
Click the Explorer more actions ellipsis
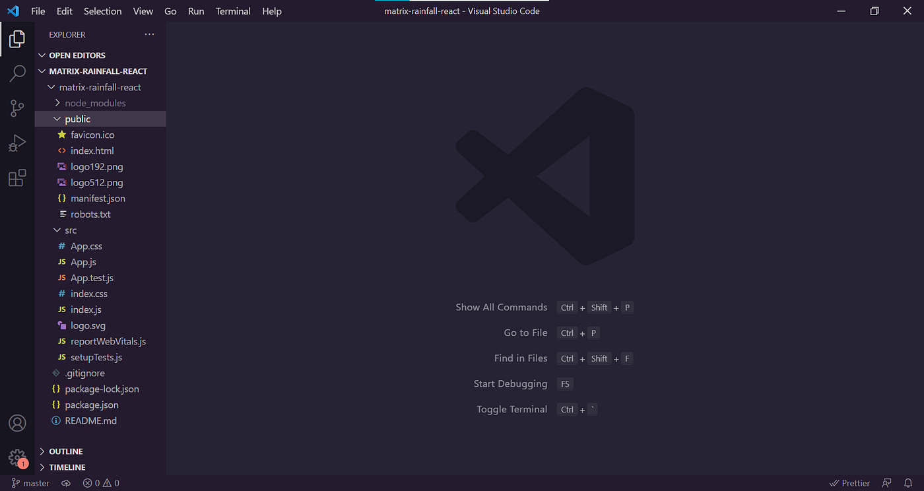pyautogui.click(x=149, y=34)
